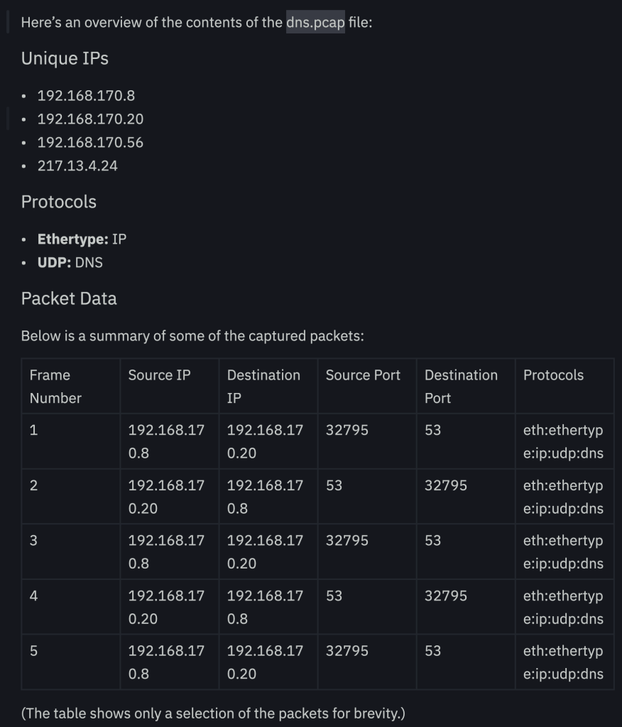Click the protocols cell in frame 3 row
Image resolution: width=622 pixels, height=727 pixels.
pyautogui.click(x=563, y=551)
